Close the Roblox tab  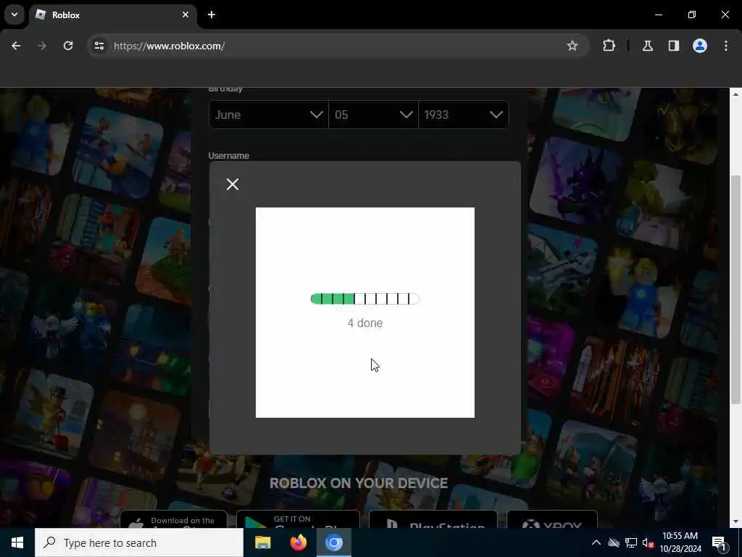click(x=185, y=15)
